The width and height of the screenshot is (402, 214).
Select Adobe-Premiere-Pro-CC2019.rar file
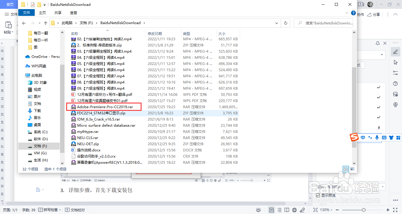[105, 107]
